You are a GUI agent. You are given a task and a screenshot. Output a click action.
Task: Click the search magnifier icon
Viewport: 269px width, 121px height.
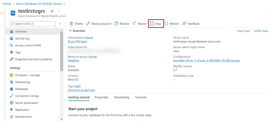(13, 24)
